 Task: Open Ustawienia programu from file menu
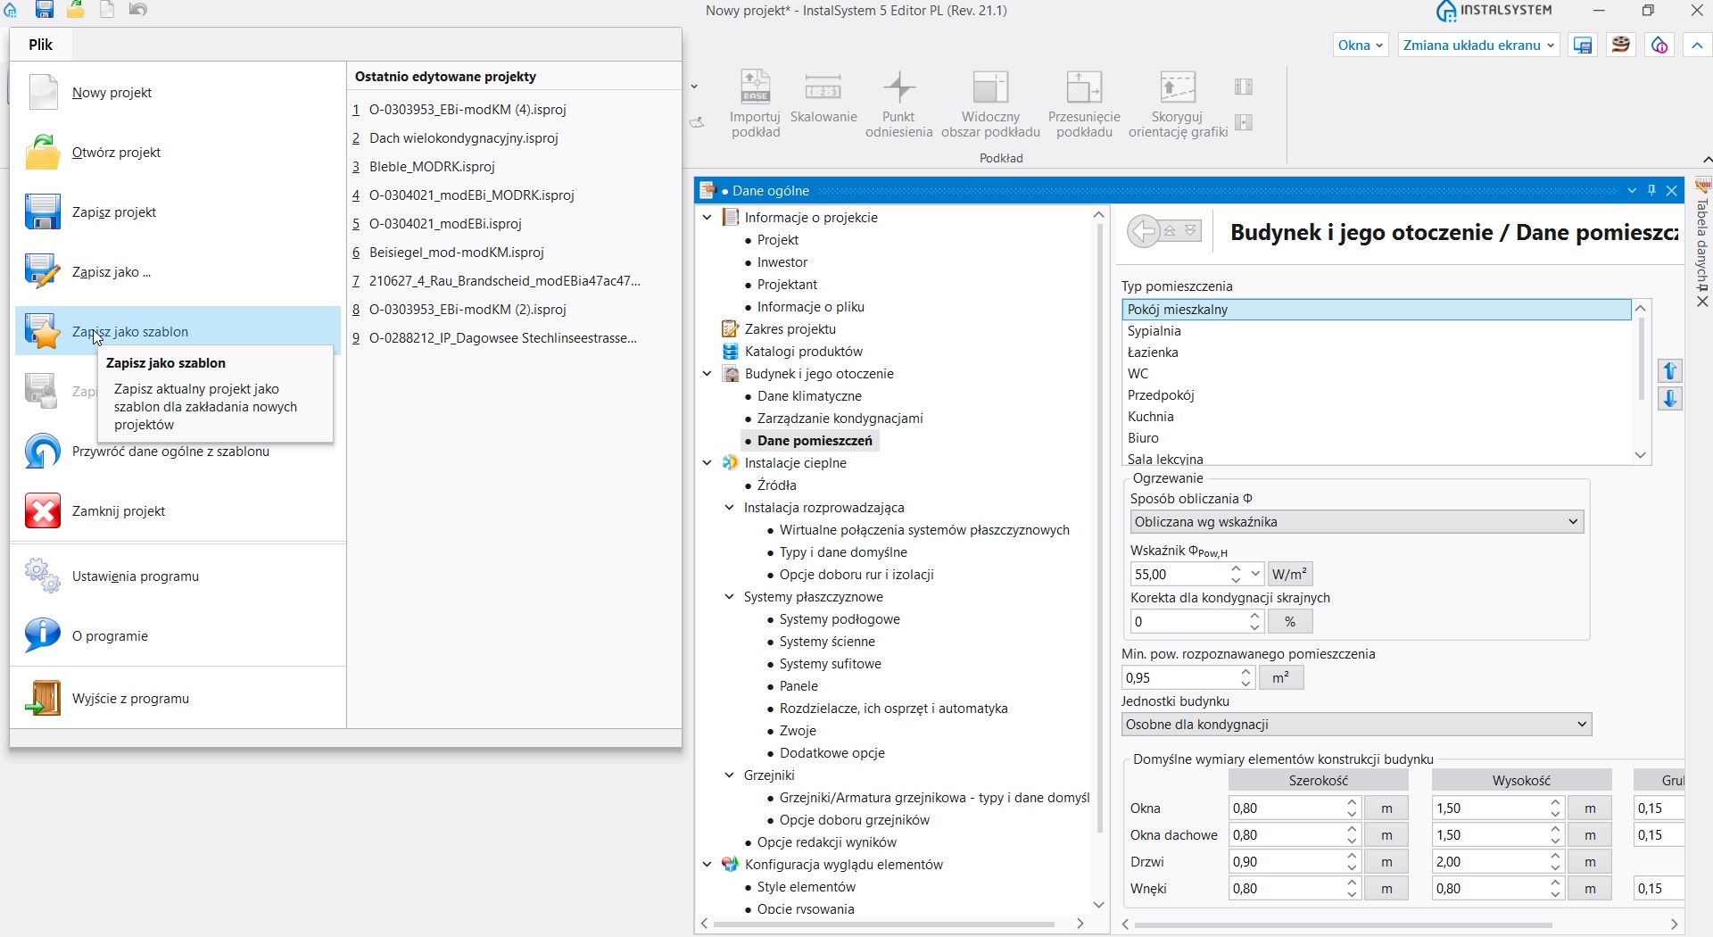[135, 576]
